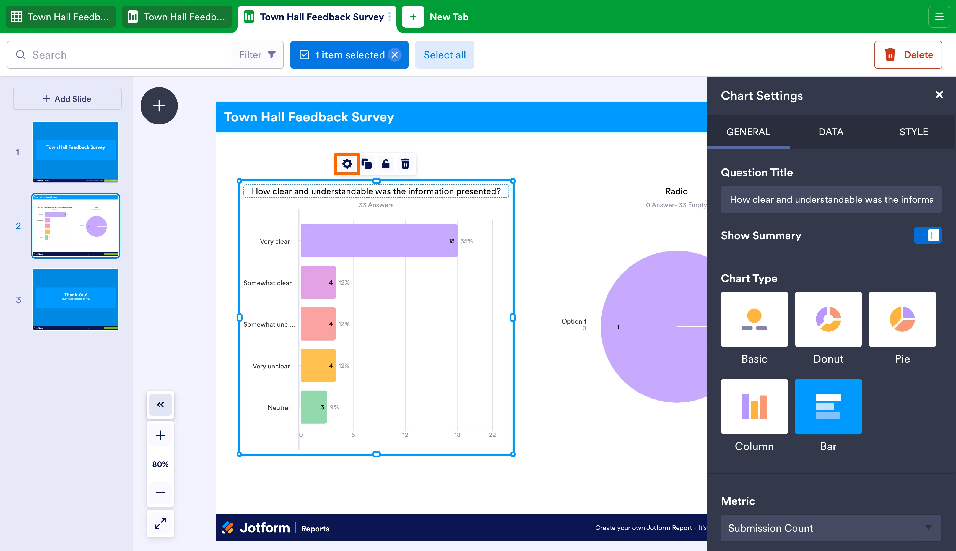Collapse the slide panel with double-chevron icon

coord(160,405)
